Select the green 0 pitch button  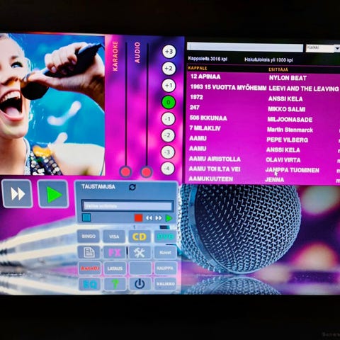point(168,102)
